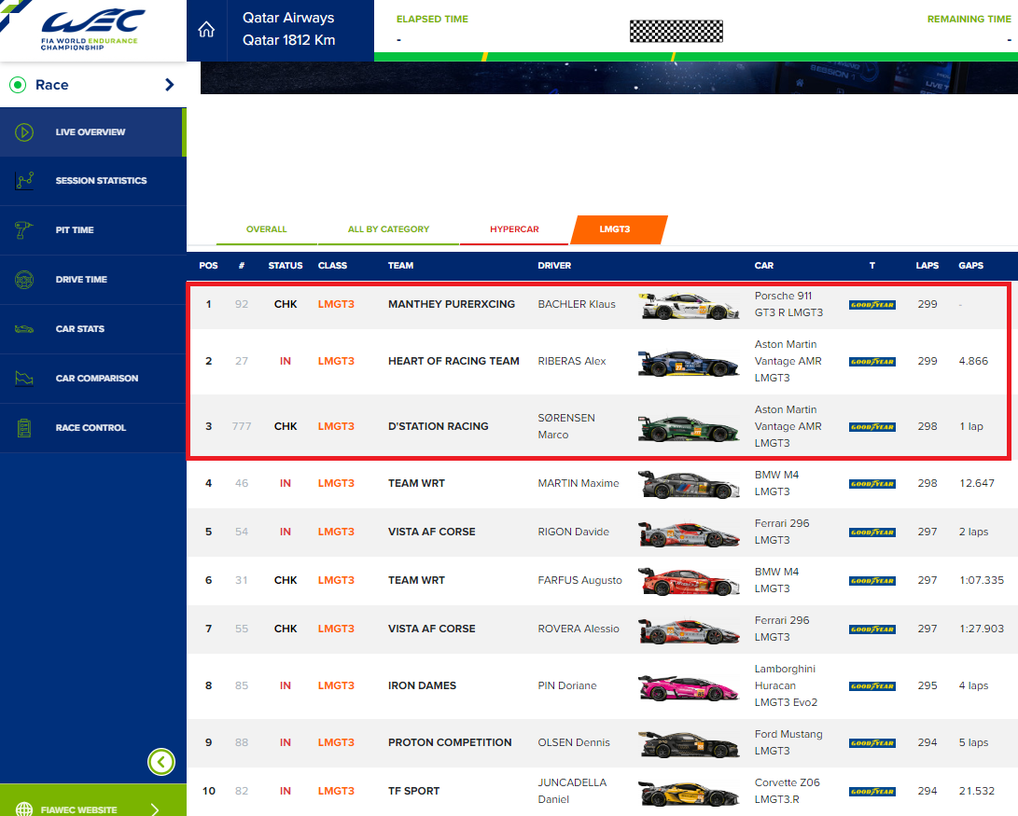Click the Drive Time tire icon
The image size is (1018, 816).
click(25, 280)
